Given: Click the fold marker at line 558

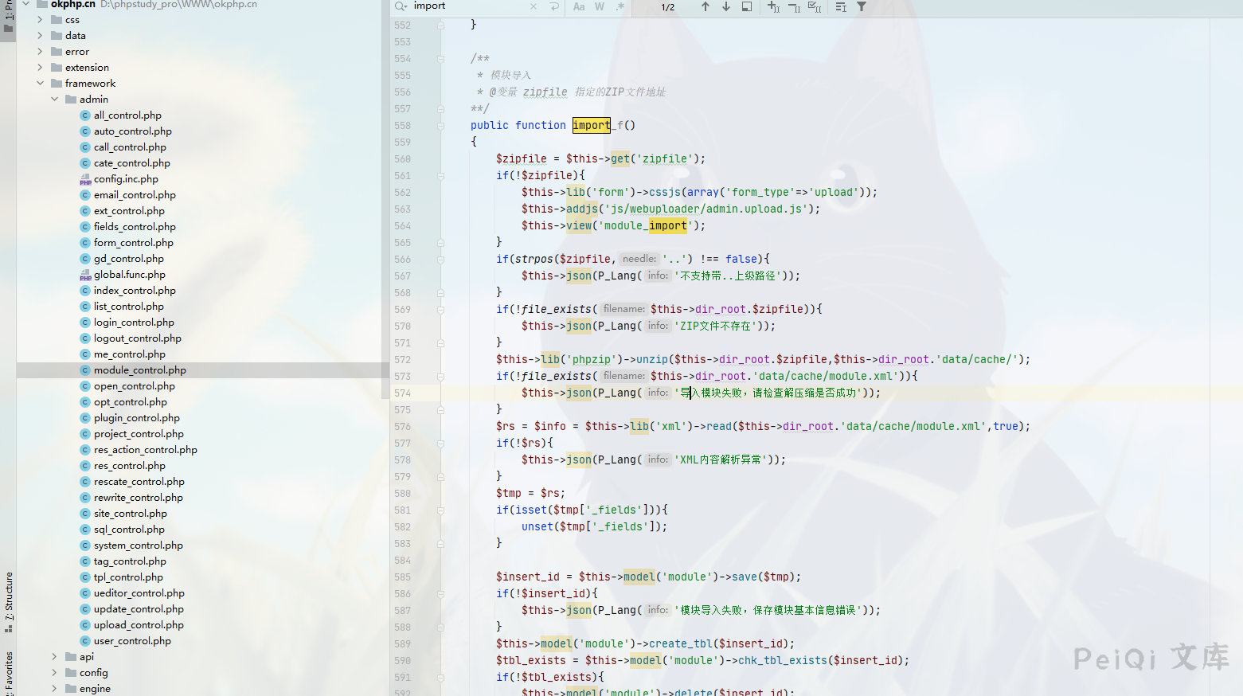Looking at the screenshot, I should pos(440,126).
